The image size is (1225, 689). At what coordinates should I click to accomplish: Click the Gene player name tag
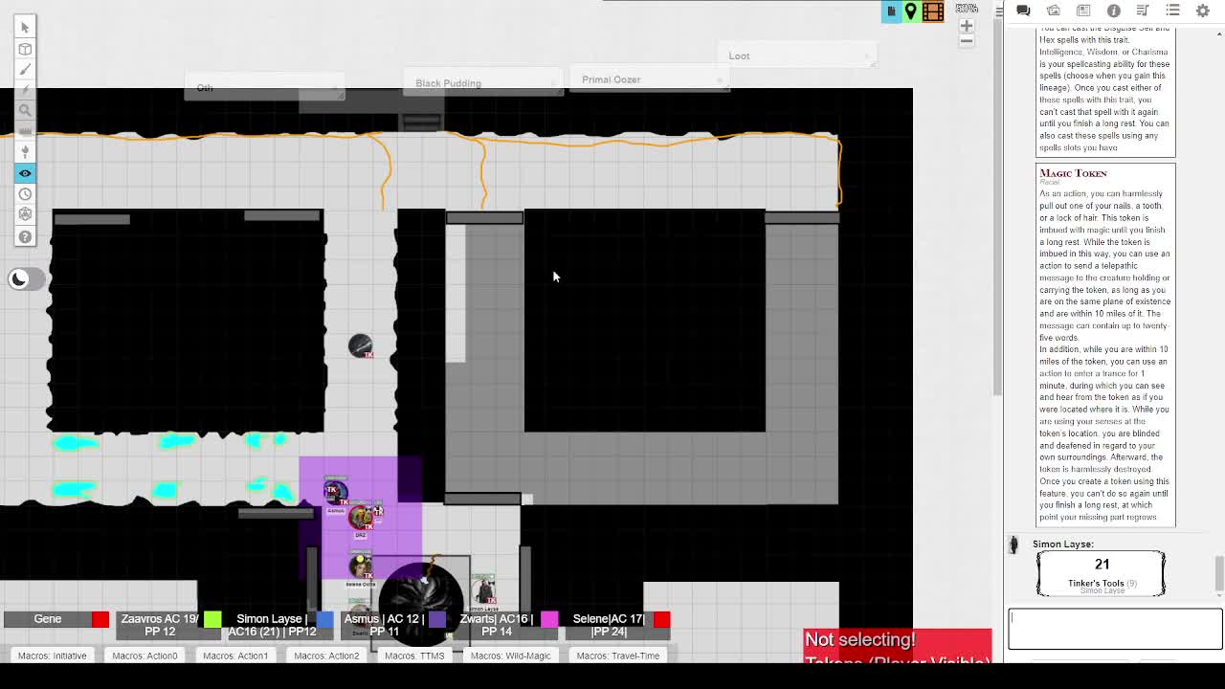click(x=48, y=619)
